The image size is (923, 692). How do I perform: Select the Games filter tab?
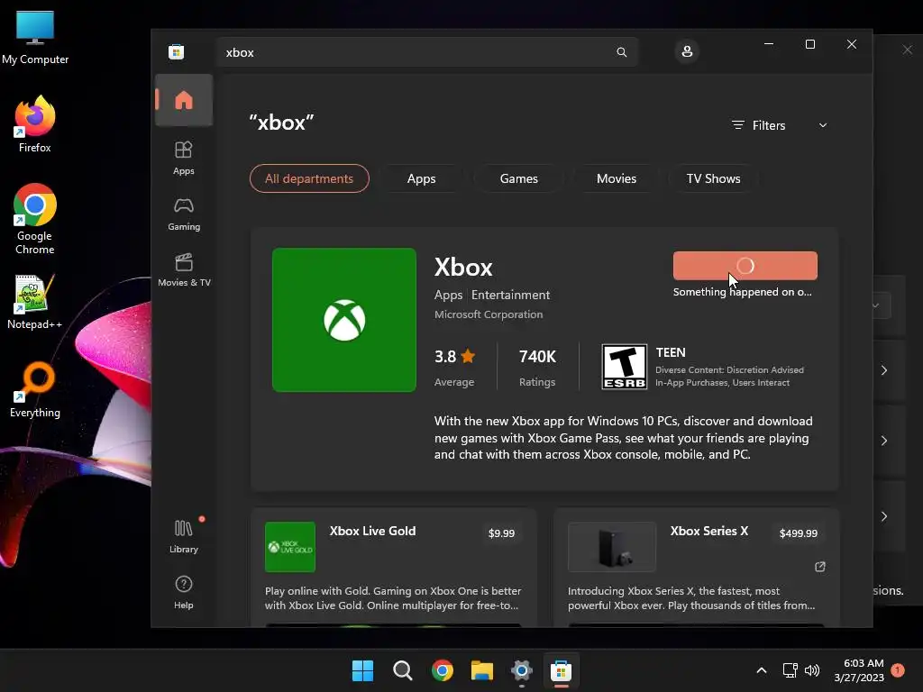[518, 178]
